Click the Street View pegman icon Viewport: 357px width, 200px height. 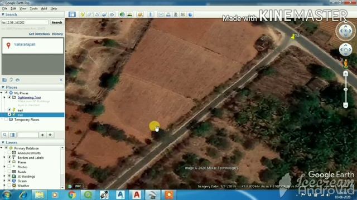click(x=346, y=63)
